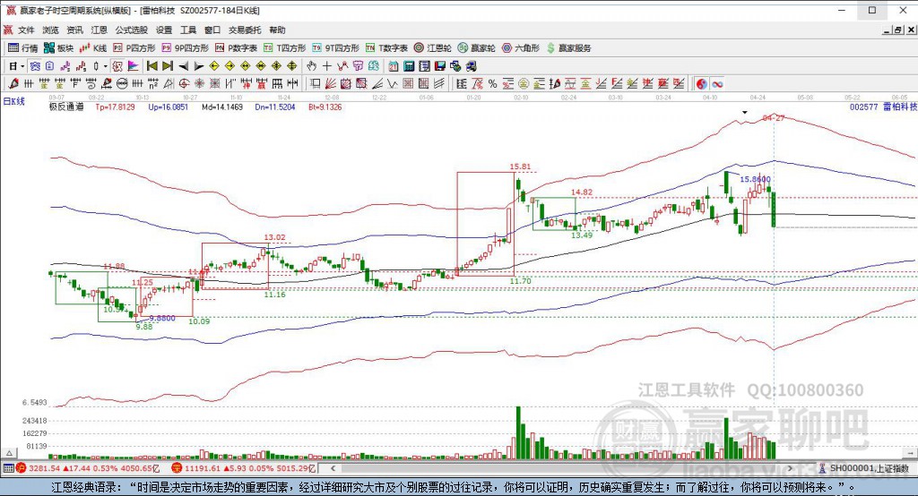Click the yellow diamond right-arrow icon
The image size is (918, 496).
(x=229, y=66)
